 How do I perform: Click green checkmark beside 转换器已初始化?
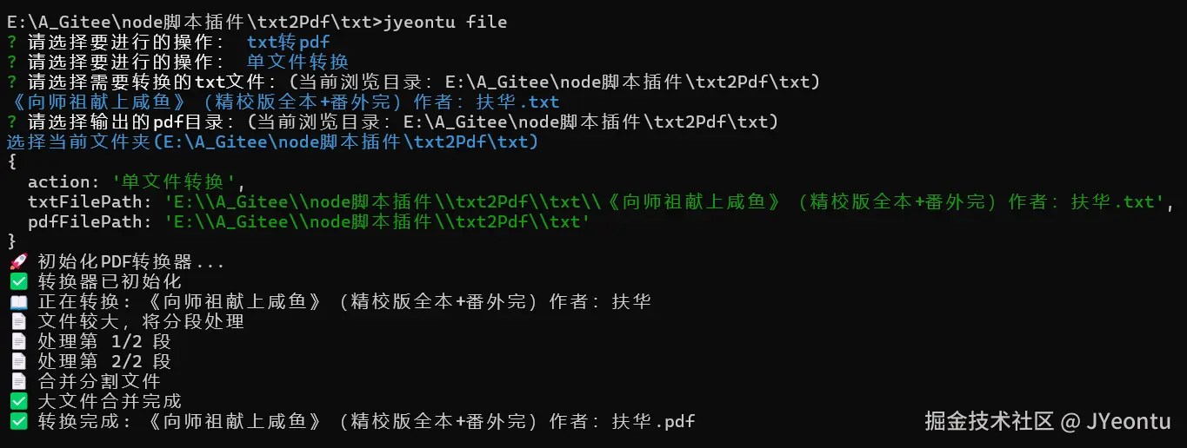coord(18,281)
